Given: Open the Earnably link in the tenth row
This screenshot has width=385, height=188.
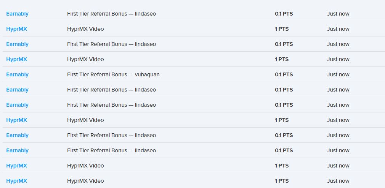Looking at the screenshot, I should pyautogui.click(x=17, y=150).
